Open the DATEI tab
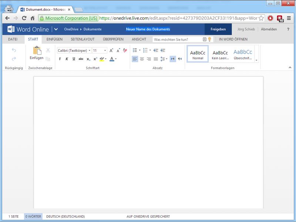This screenshot has height=222, width=296. coord(13,39)
